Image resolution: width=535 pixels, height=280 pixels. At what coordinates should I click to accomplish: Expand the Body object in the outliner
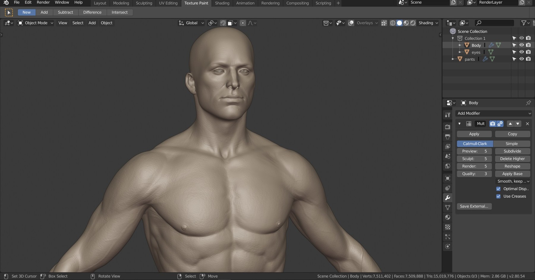click(460, 45)
